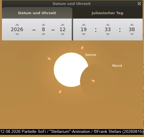Decrease the minute value 33
This screenshot has height=137, width=144.
(x=108, y=34)
